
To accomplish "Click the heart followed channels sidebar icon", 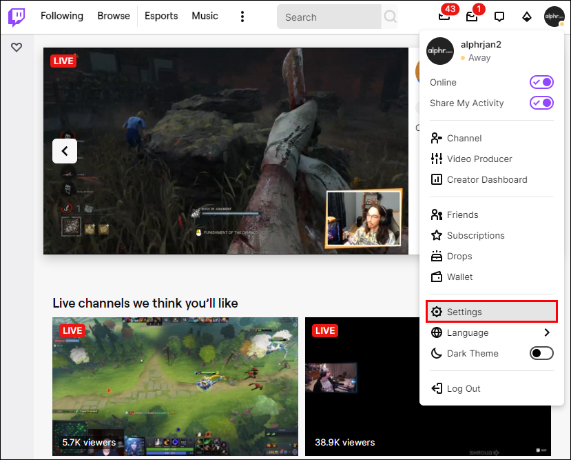I will click(17, 47).
